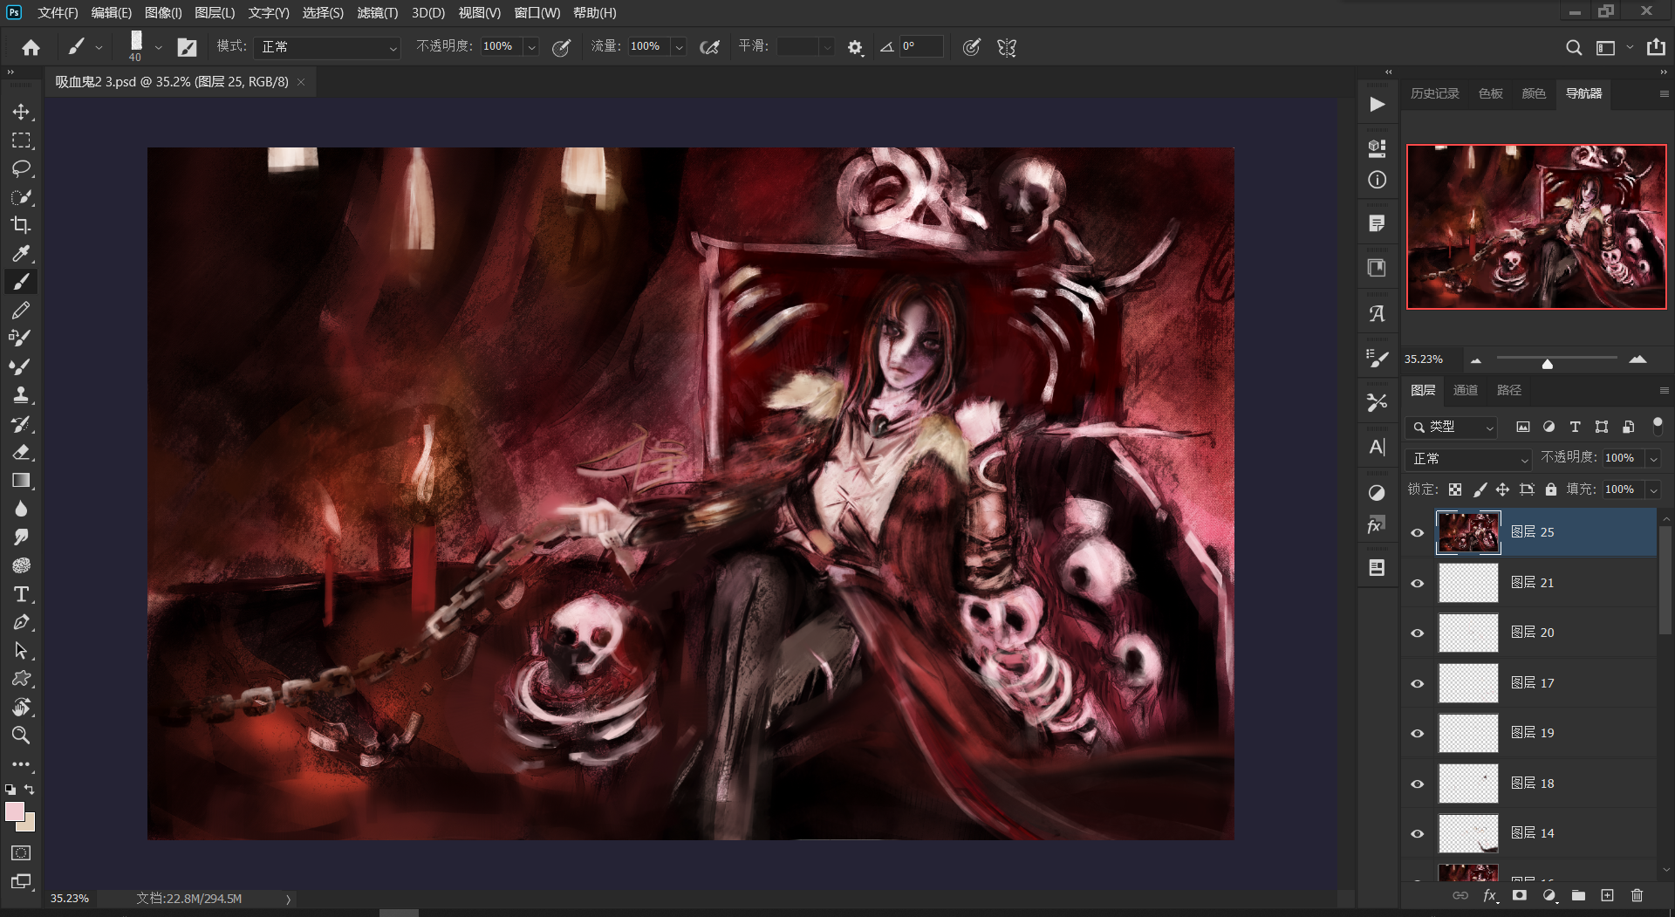Select the Blur droplet tool
This screenshot has width=1675, height=917.
pyautogui.click(x=21, y=509)
